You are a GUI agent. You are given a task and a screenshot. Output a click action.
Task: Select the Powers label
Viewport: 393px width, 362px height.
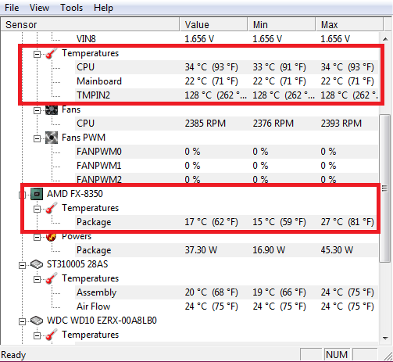pyautogui.click(x=77, y=236)
